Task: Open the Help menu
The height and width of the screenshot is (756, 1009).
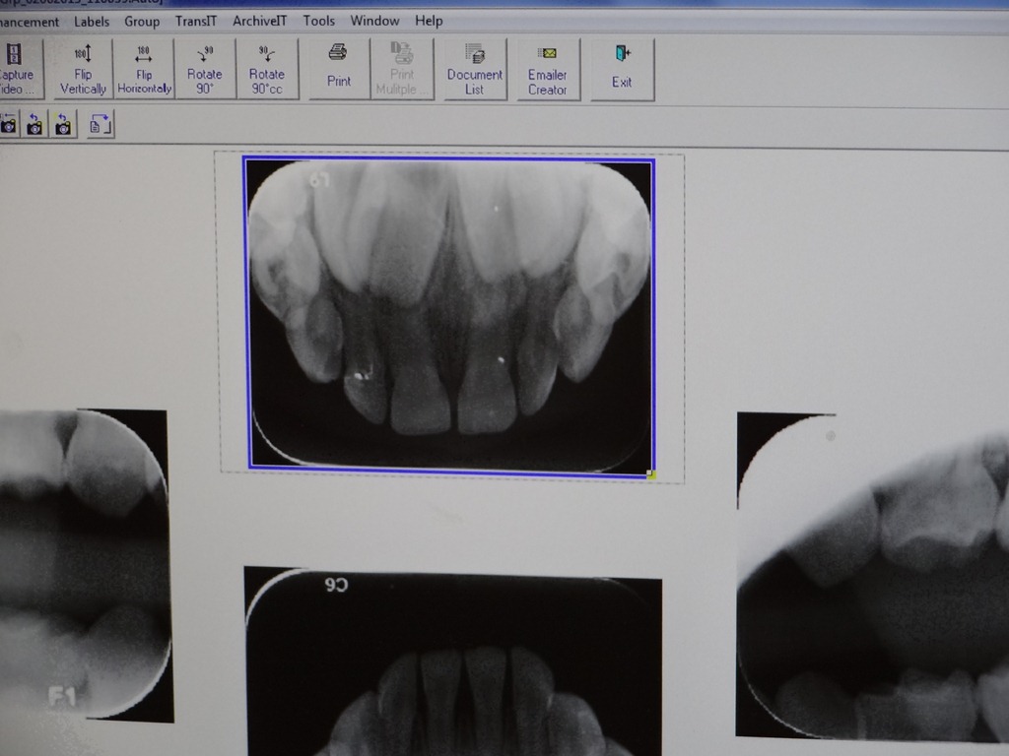Action: 429,22
